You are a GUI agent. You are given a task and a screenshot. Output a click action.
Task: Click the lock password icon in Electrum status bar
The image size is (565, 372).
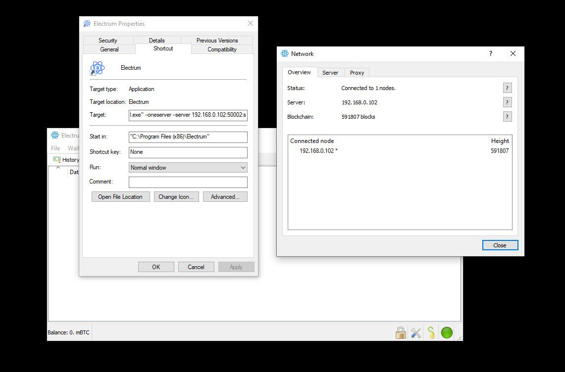pos(400,332)
